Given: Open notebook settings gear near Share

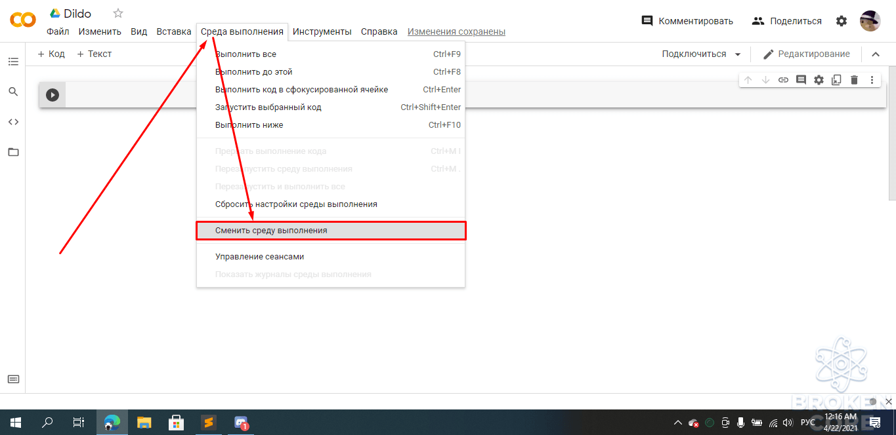Looking at the screenshot, I should tap(842, 21).
